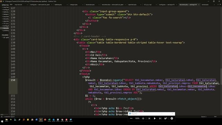Open File Explorer from taskbar

[7, 120]
